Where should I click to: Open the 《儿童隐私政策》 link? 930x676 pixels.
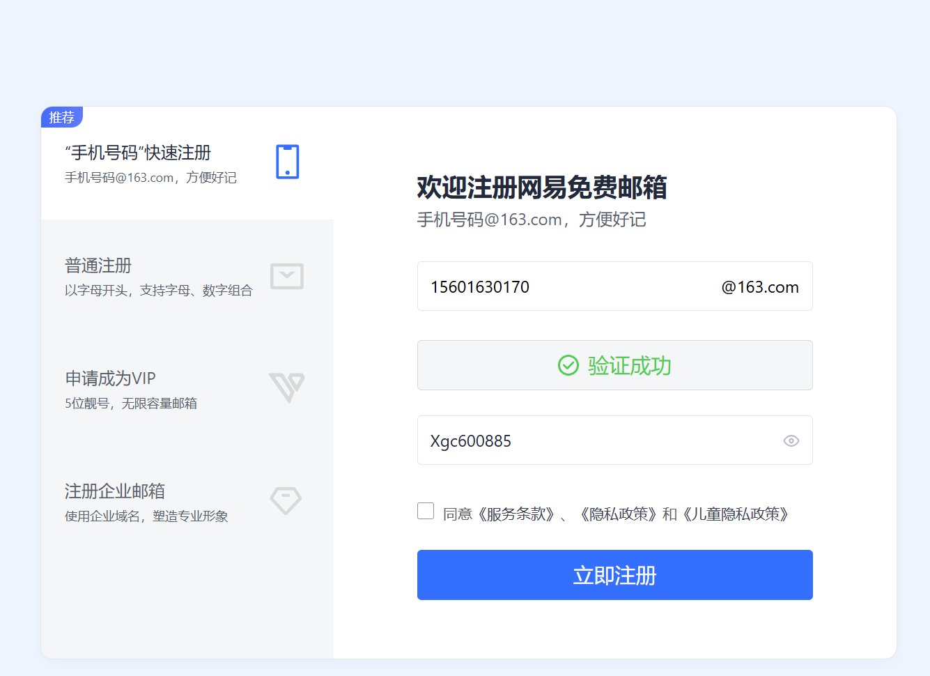(736, 514)
